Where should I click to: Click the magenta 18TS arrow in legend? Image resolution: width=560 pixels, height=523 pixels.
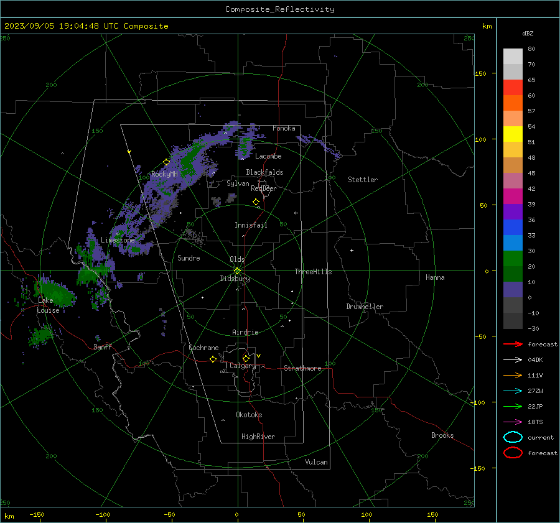point(513,422)
